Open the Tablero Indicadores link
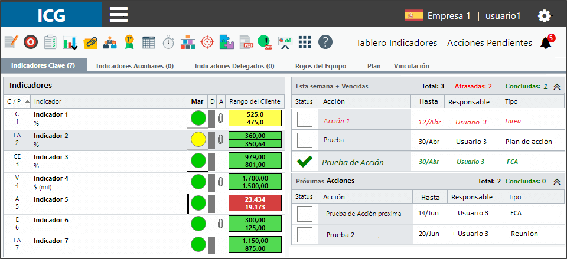The image size is (567, 259). (397, 43)
